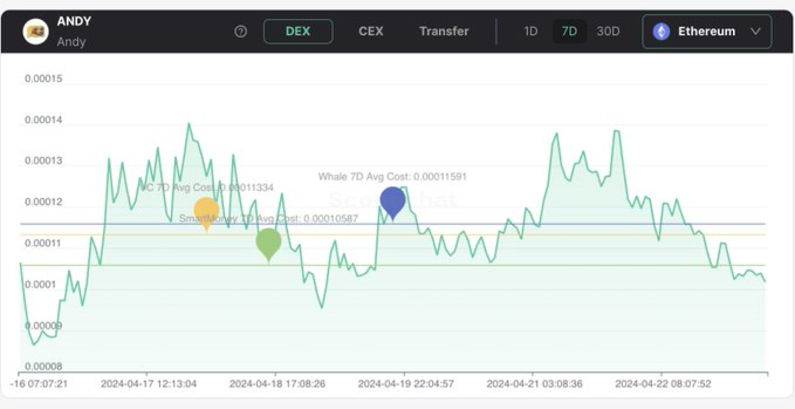Screen dimensions: 795x409
Task: Click the blue Whale cost pin
Action: 393,200
